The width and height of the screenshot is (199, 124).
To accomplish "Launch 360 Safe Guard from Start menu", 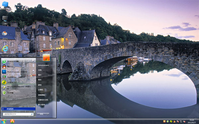I will point(18,82).
